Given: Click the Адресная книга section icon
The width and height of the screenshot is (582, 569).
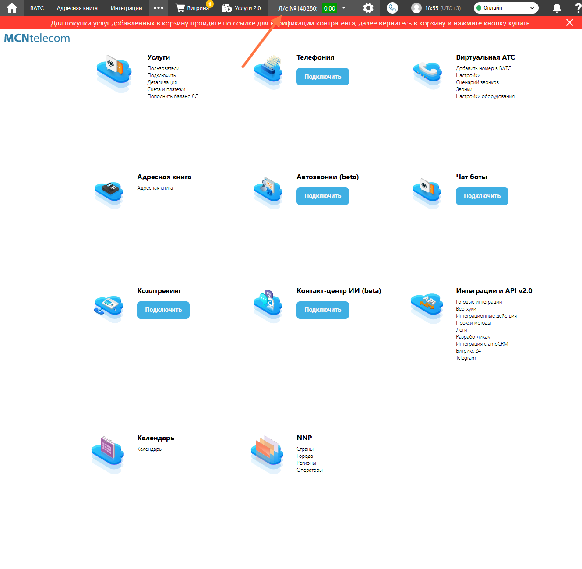Looking at the screenshot, I should click(x=109, y=194).
